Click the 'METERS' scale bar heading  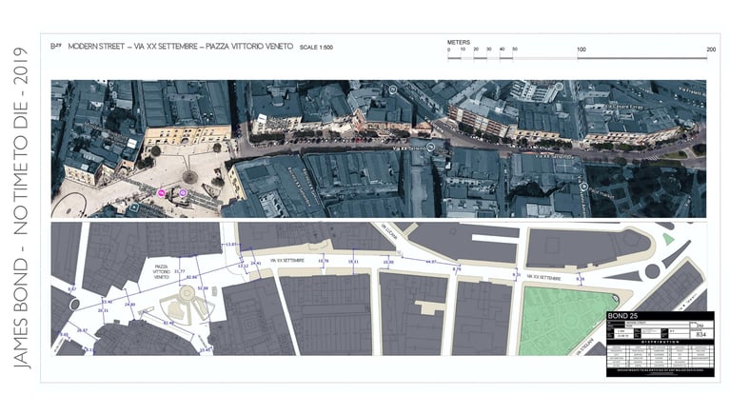click(x=459, y=42)
